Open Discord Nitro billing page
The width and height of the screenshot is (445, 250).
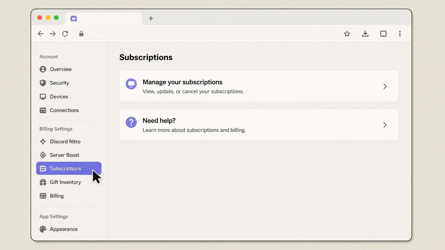[69, 141]
